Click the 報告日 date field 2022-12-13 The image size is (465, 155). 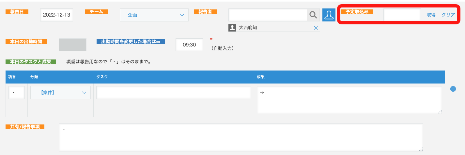57,15
